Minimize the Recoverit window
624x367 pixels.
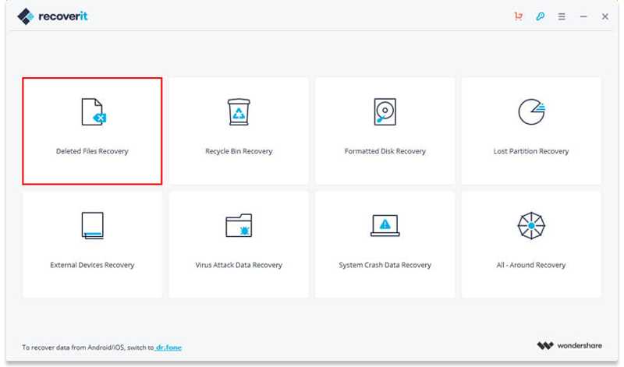coord(583,16)
